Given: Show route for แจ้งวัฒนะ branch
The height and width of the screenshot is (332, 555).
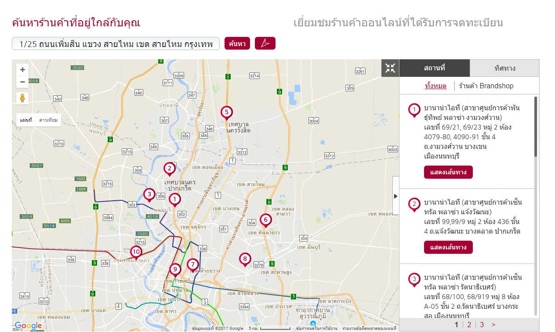Looking at the screenshot, I should click(x=448, y=247).
